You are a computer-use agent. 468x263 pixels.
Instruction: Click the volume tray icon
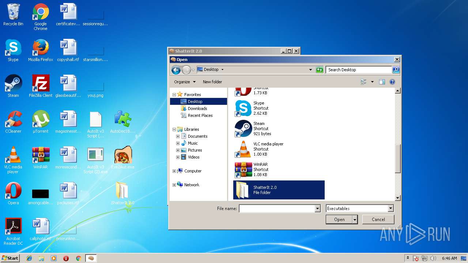pyautogui.click(x=434, y=258)
